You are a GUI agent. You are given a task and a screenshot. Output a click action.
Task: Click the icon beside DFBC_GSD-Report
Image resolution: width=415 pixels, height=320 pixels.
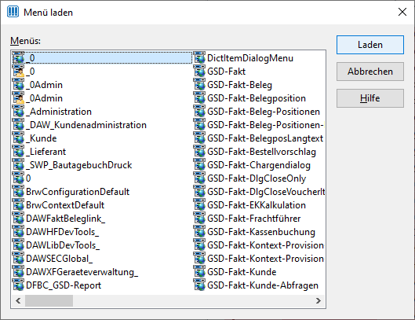18,285
